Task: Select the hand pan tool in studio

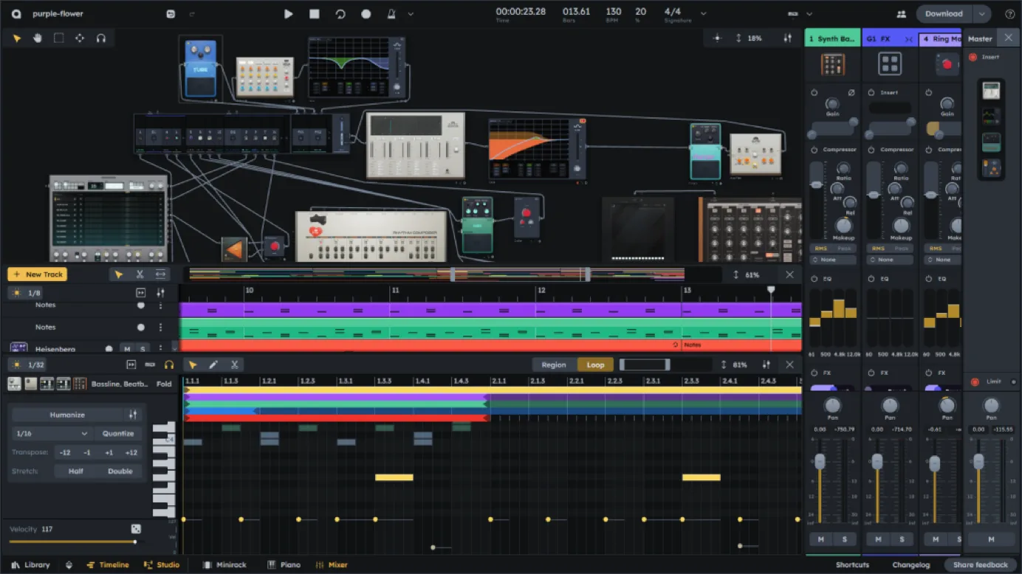Action: click(x=38, y=38)
